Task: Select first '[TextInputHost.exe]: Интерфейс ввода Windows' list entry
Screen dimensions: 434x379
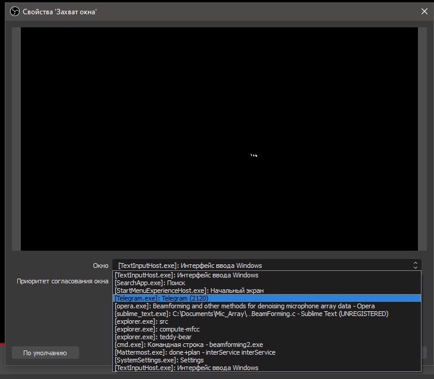Action: click(267, 275)
